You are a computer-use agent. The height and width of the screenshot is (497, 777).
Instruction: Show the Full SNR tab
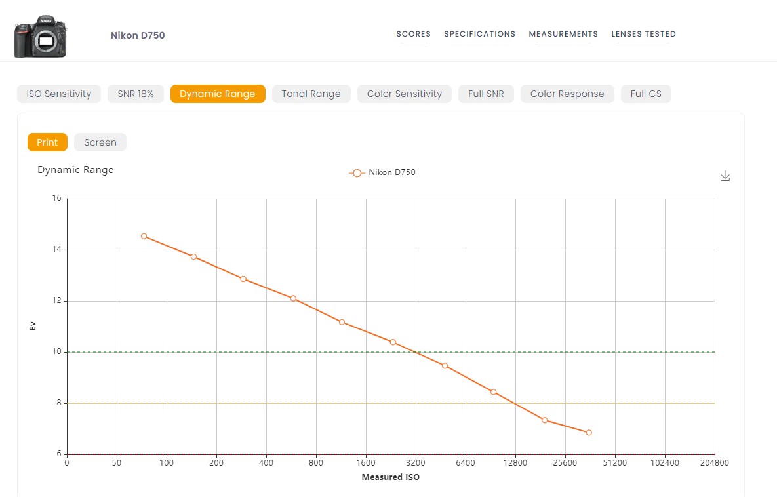point(486,94)
